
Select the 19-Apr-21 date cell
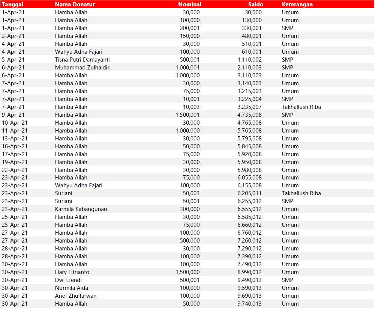click(15, 162)
